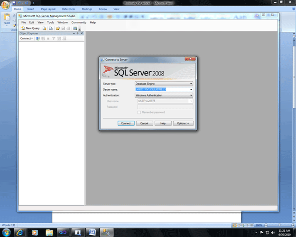Open the Connect dropdown in Object Explorer
The height and width of the screenshot is (237, 296).
tap(27, 38)
